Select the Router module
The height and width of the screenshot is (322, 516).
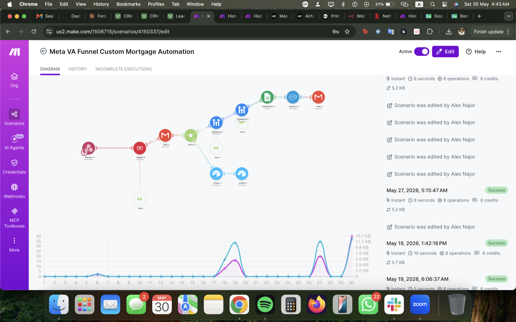tap(191, 135)
